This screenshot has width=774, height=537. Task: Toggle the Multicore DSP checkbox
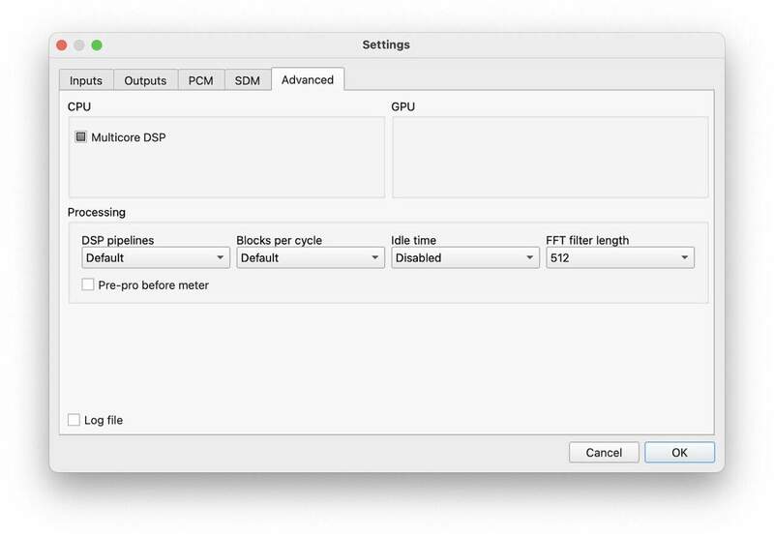point(81,137)
